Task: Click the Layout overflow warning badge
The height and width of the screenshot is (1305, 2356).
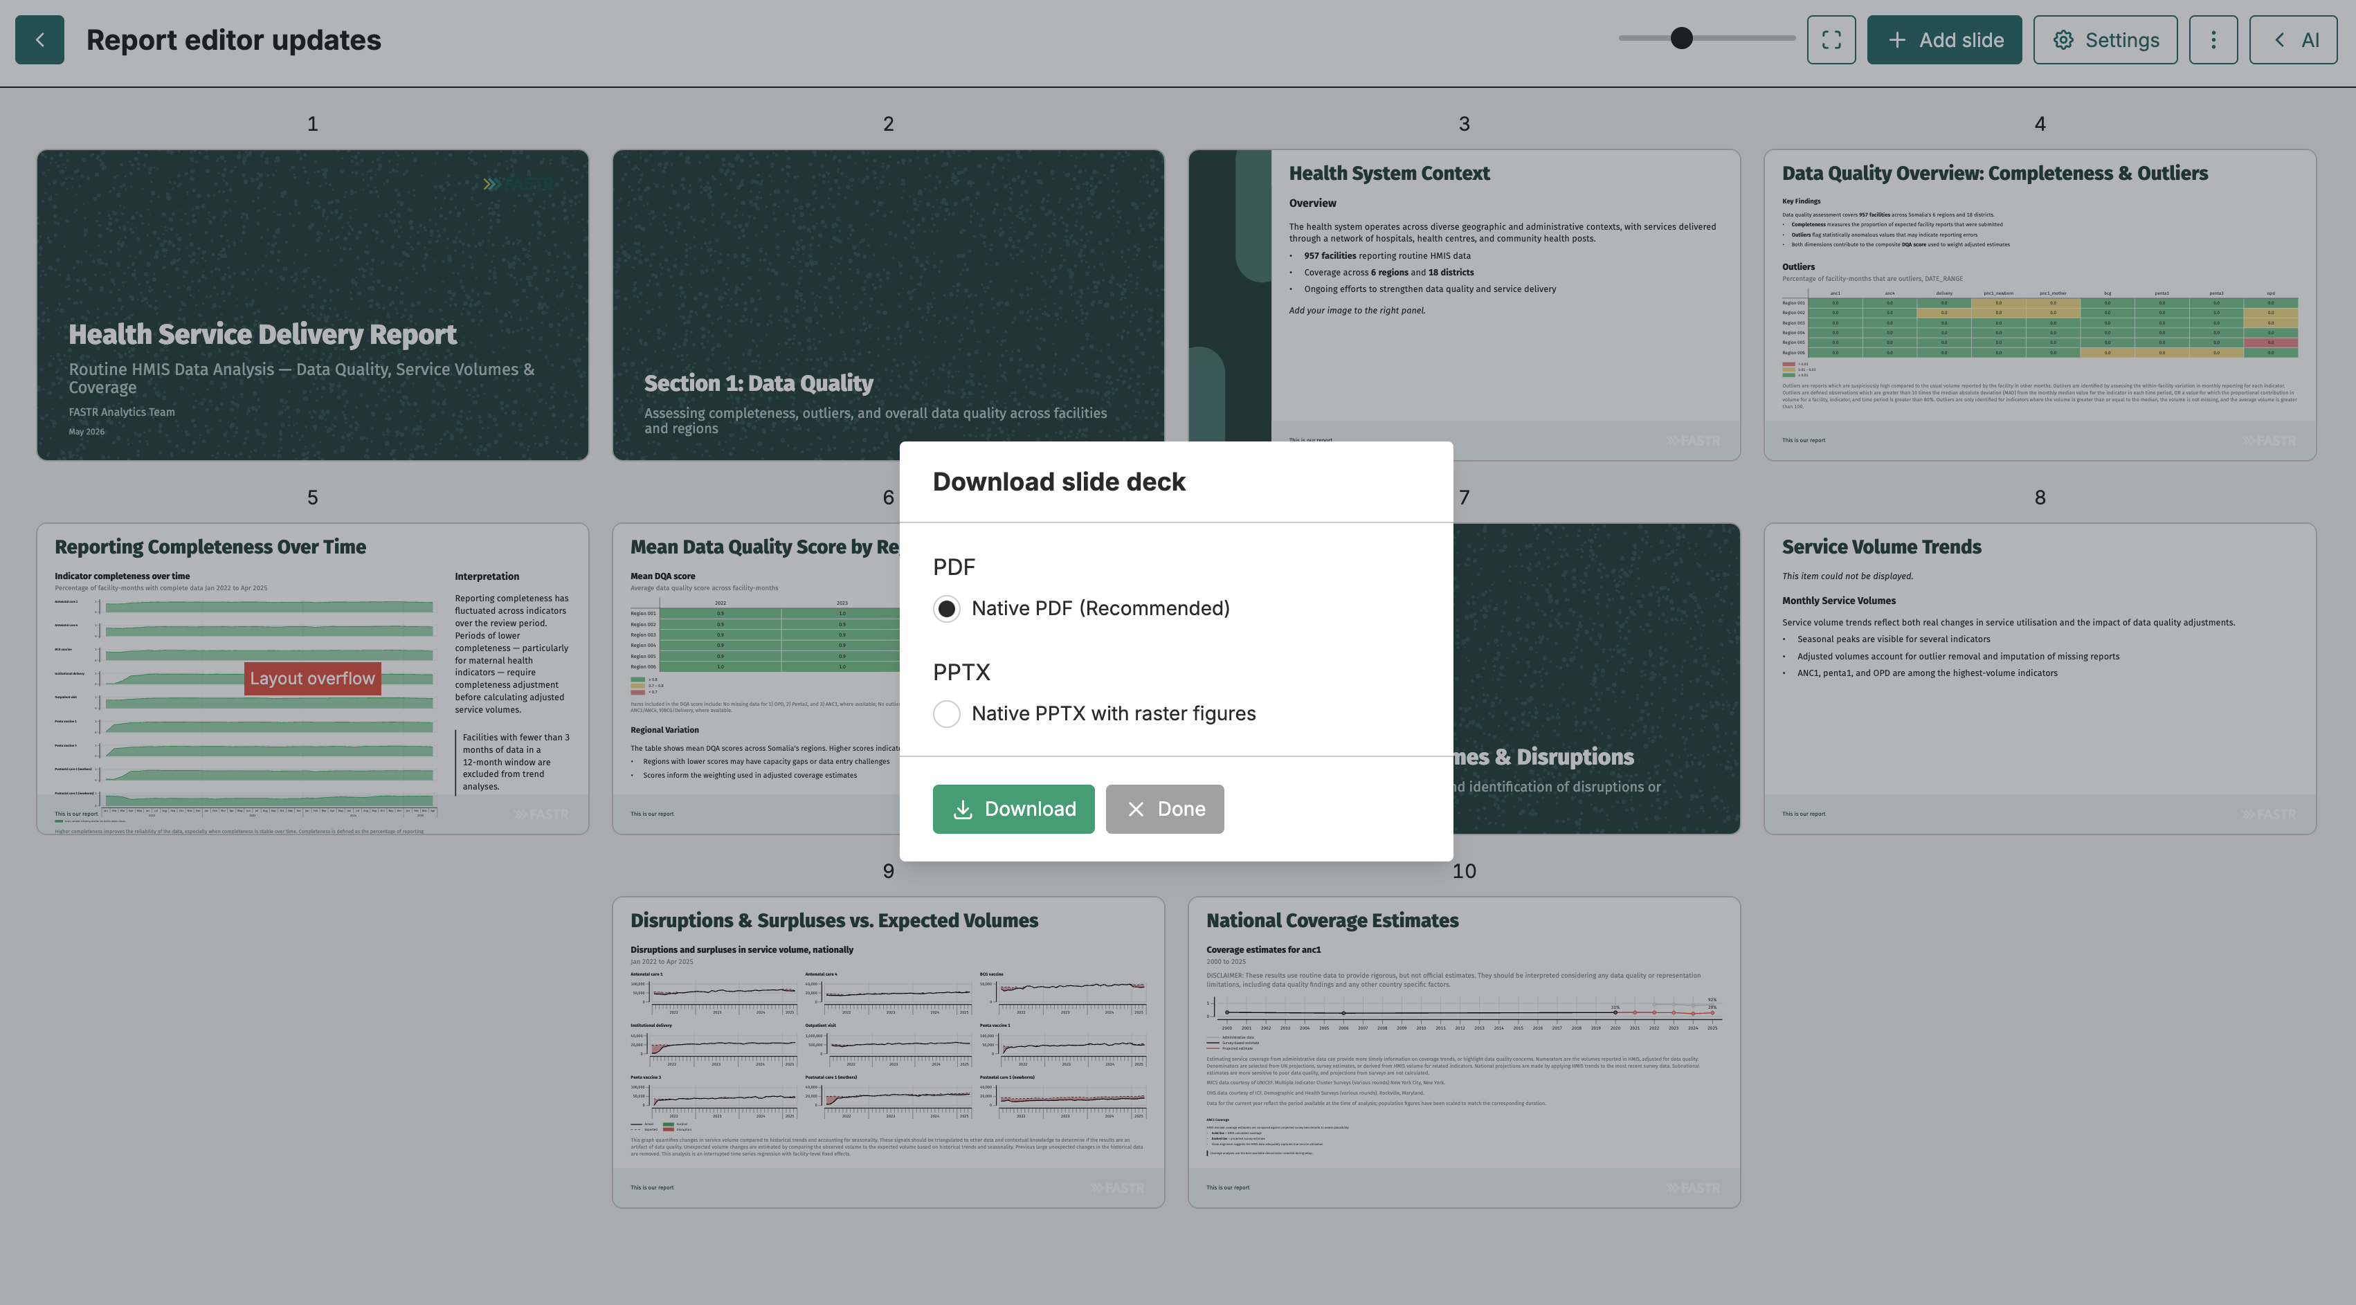Action: click(x=313, y=679)
